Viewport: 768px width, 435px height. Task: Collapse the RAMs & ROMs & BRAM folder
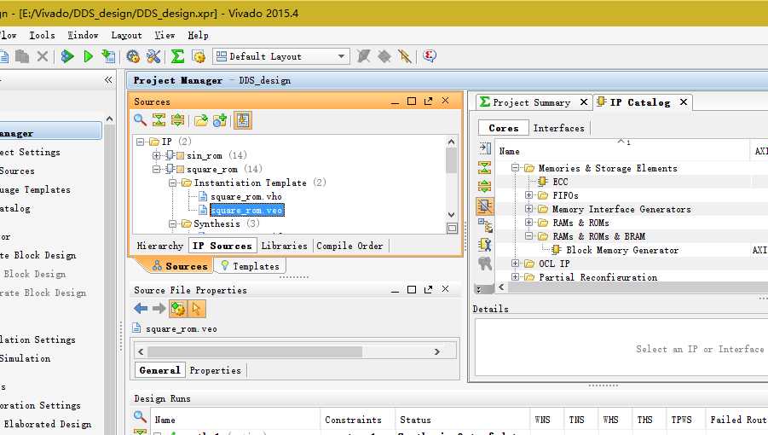coord(529,236)
